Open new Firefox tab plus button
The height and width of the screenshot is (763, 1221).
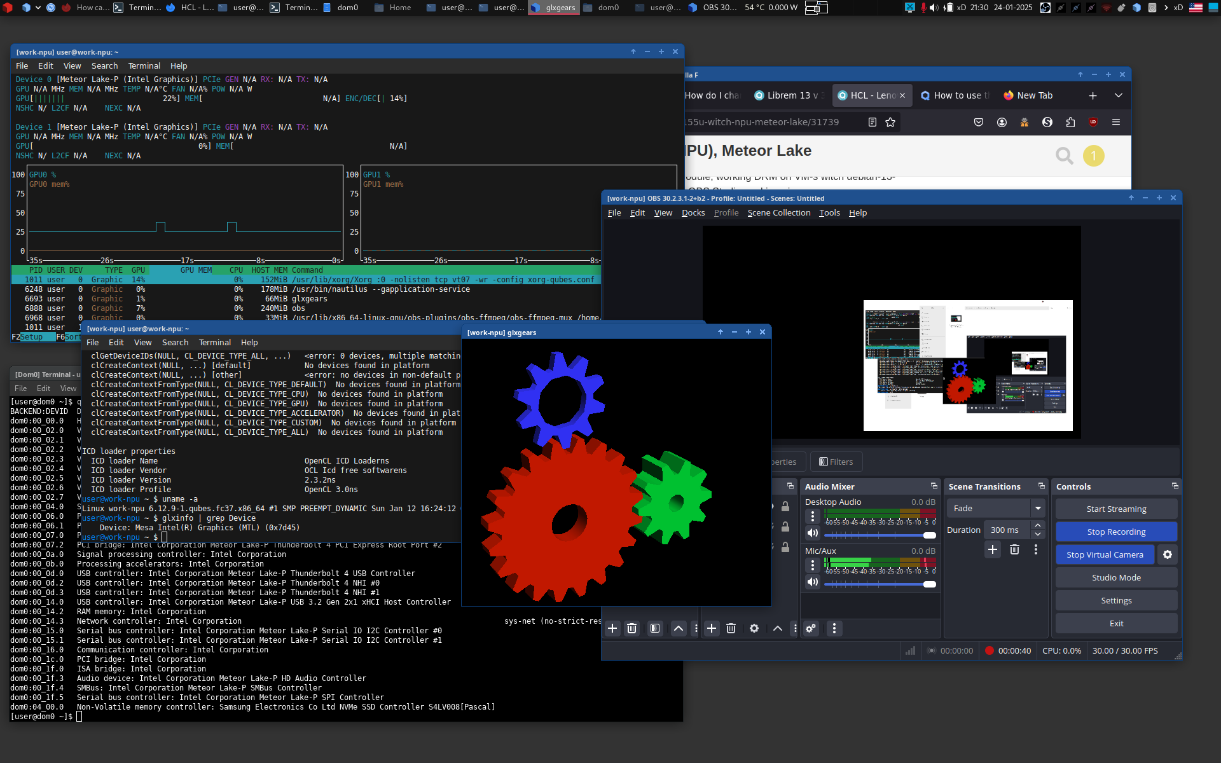[1093, 95]
